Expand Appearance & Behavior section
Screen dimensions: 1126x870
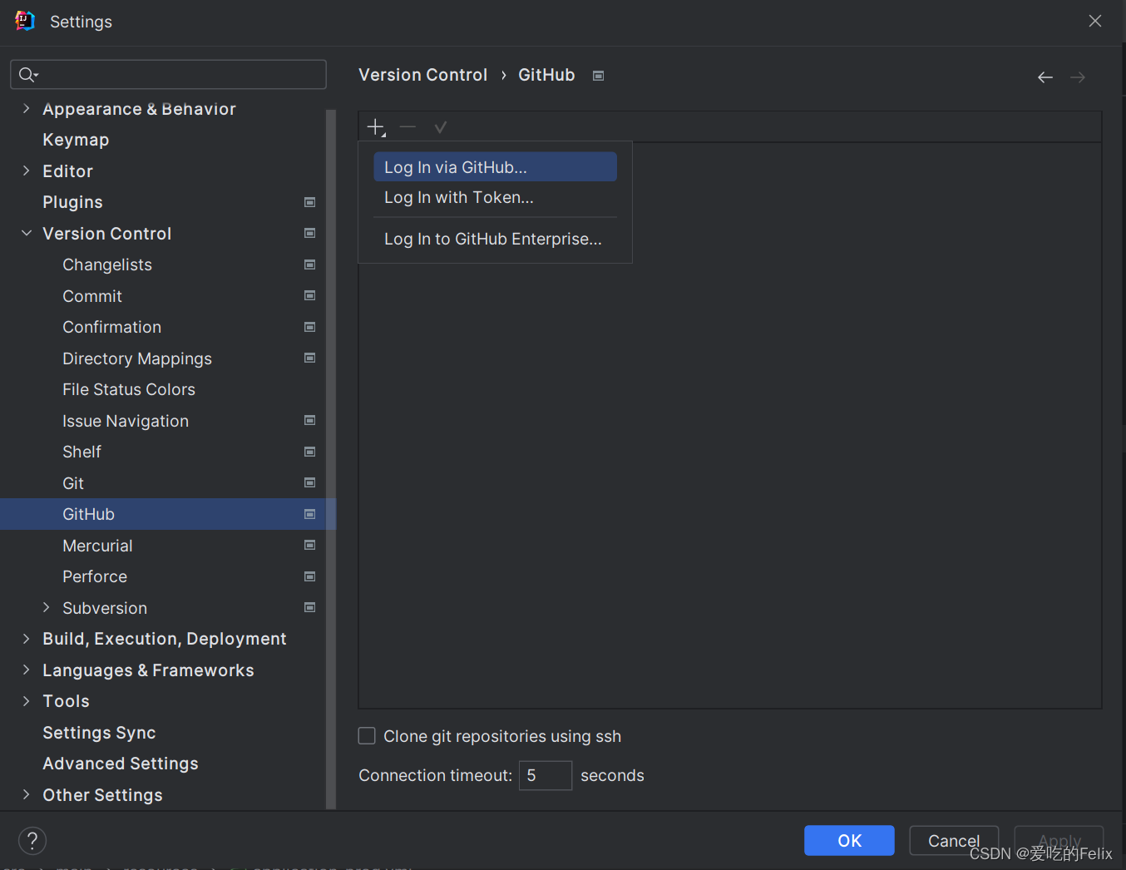point(26,109)
